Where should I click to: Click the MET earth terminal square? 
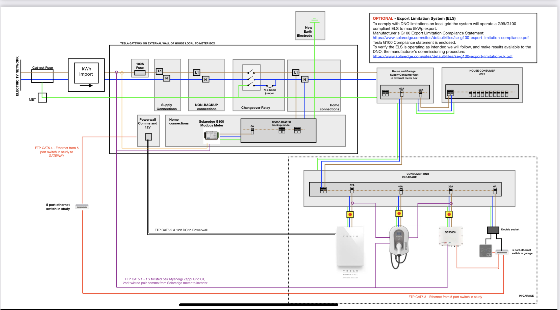coord(42,98)
